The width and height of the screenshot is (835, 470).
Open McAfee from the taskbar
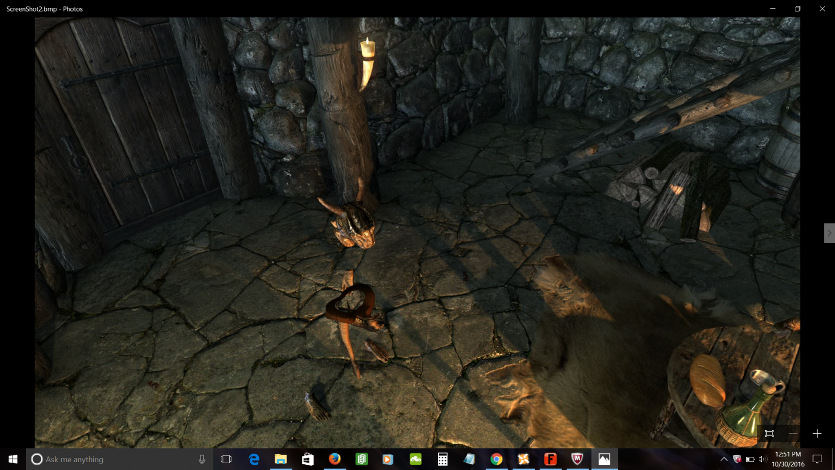tap(577, 459)
